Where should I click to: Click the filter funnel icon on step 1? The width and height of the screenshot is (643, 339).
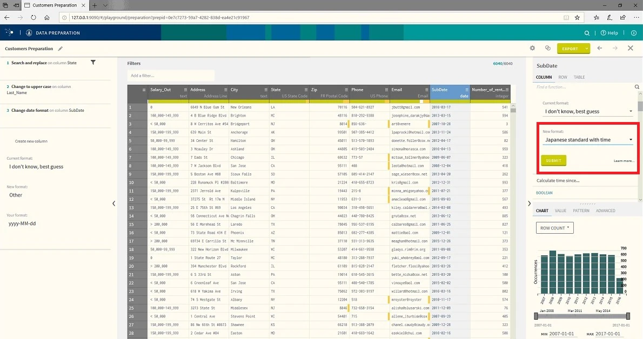point(93,62)
